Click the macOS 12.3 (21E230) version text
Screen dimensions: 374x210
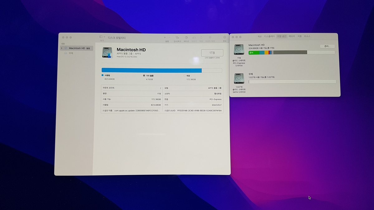(x=127, y=57)
